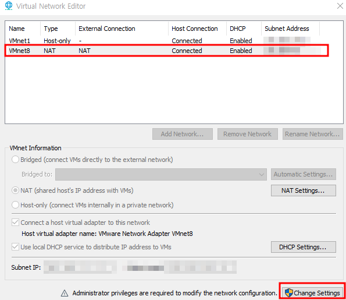The height and width of the screenshot is (300, 346).
Task: Select the Host-only radio button
Action: [15, 205]
